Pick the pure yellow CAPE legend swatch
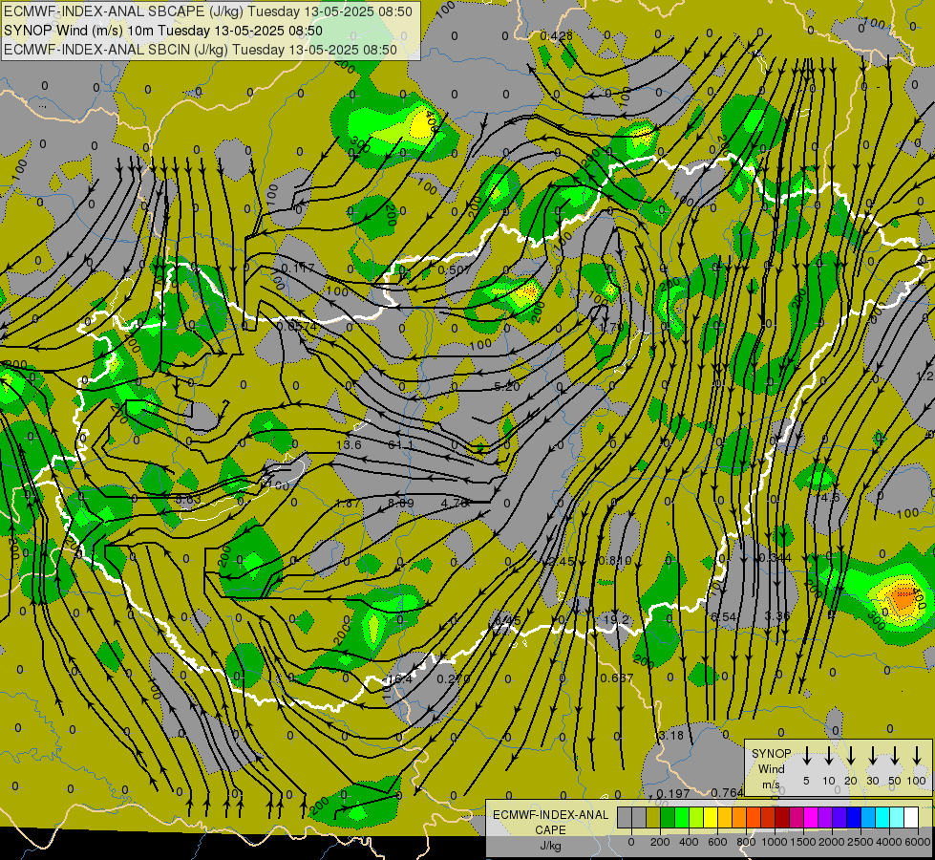The height and width of the screenshot is (860, 935). pyautogui.click(x=711, y=817)
